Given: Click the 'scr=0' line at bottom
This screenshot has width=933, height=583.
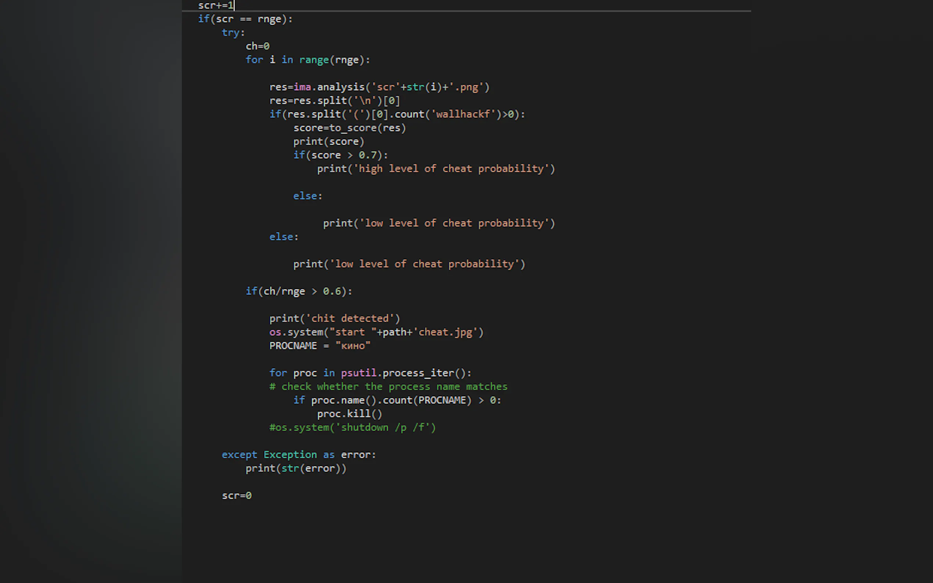Looking at the screenshot, I should 237,496.
